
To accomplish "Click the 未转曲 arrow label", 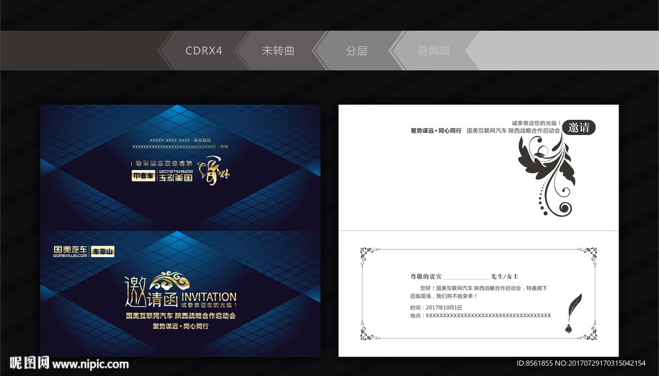I will pos(278,50).
